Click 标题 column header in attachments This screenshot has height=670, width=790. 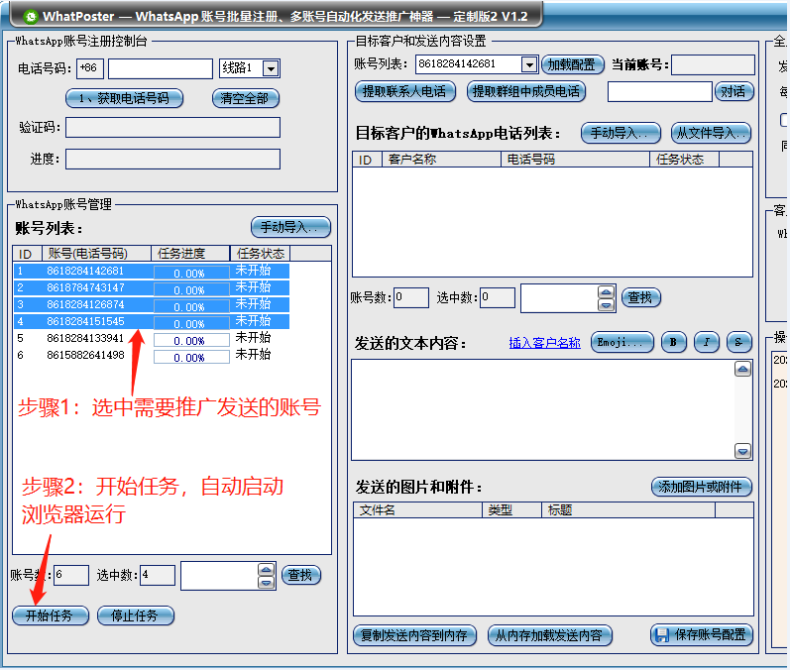tap(628, 509)
